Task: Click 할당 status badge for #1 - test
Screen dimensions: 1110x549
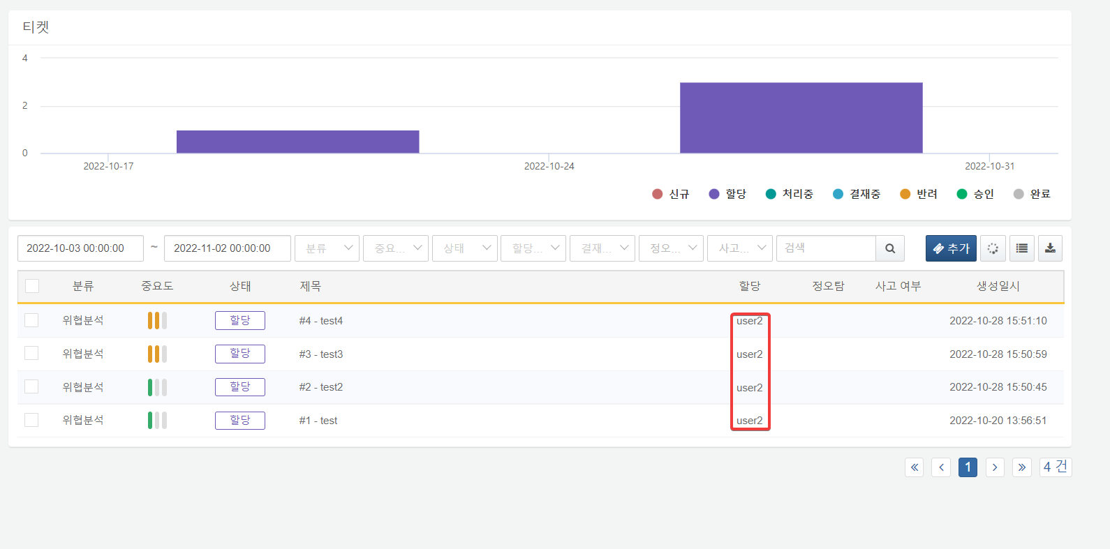Action: [x=240, y=421]
